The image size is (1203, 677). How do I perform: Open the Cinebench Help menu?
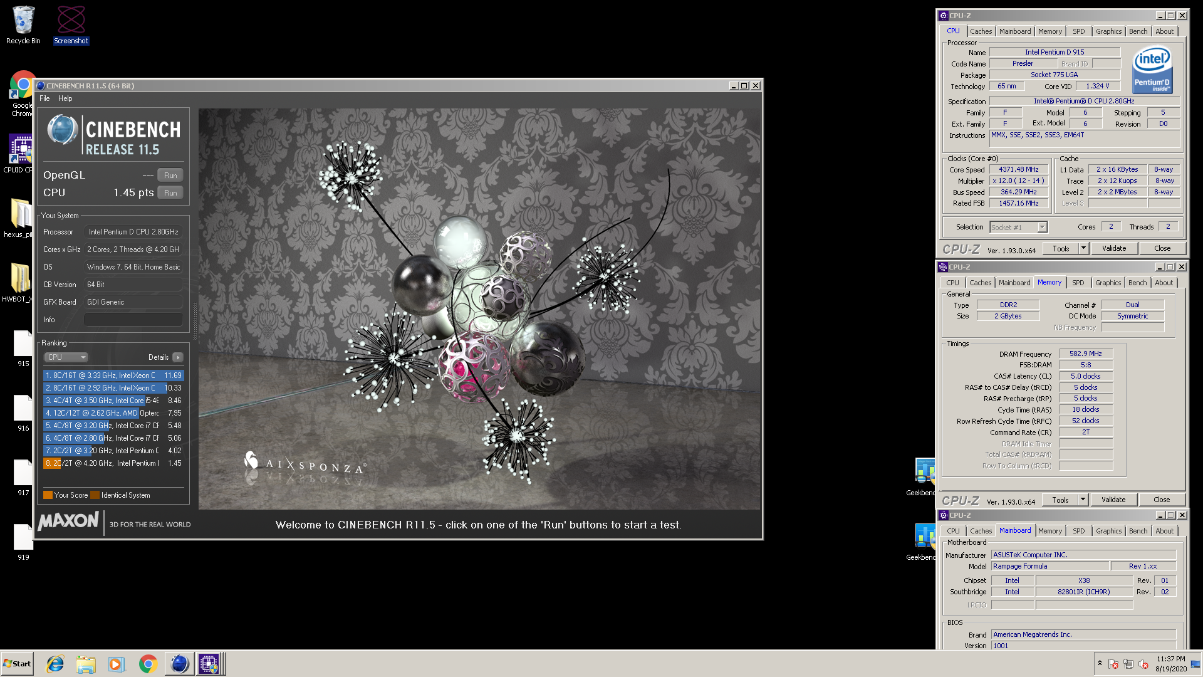point(65,98)
